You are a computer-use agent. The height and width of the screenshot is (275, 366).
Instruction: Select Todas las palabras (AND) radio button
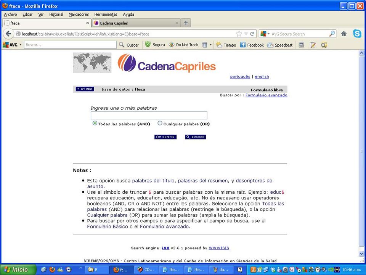click(x=95, y=123)
